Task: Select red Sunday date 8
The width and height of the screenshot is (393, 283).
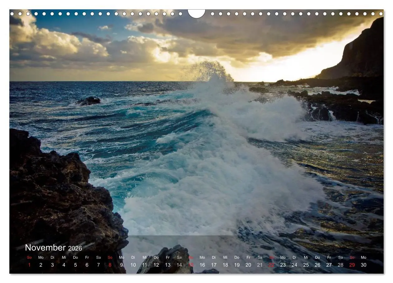Action: (110, 265)
